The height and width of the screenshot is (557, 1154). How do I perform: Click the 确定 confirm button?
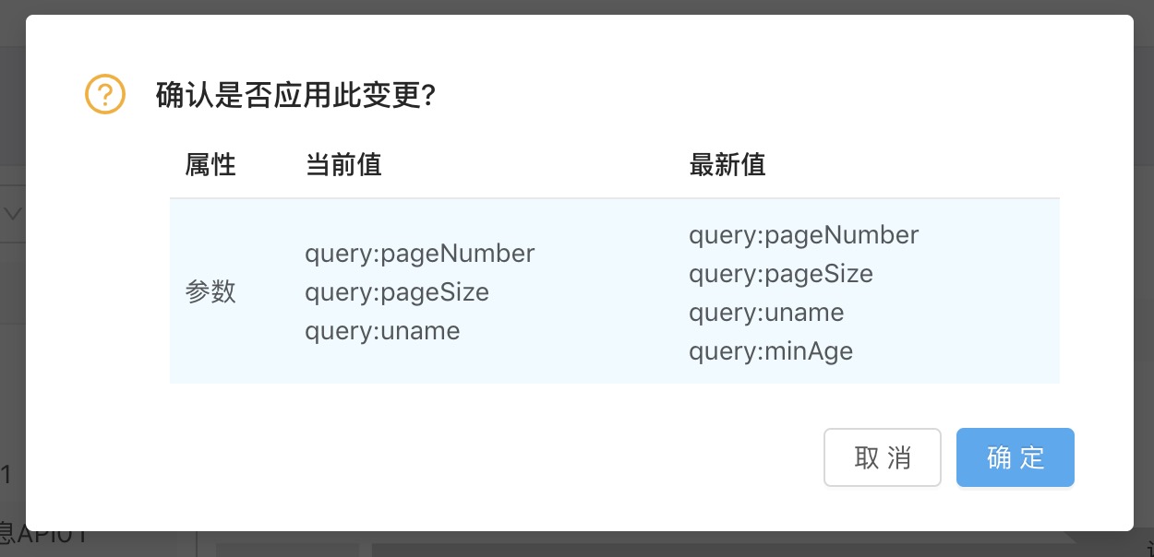click(1015, 457)
